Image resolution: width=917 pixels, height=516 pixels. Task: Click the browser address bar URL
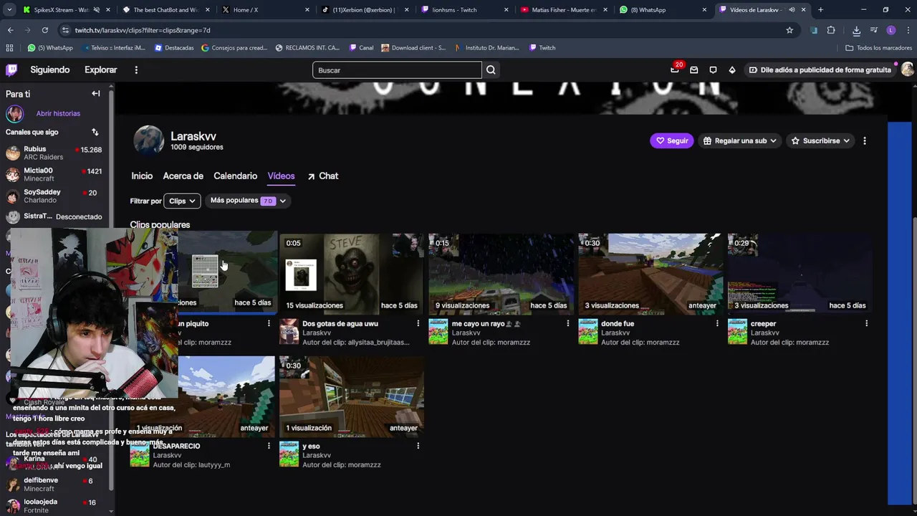(143, 30)
